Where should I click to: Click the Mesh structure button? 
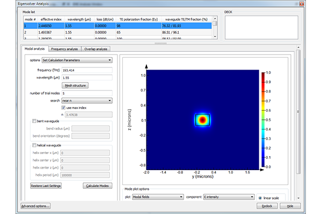coord(76,85)
